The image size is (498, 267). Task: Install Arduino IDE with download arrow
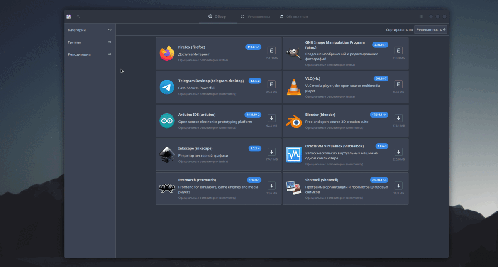click(271, 118)
